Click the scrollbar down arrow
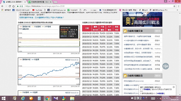This screenshot has height=101, width=181. point(180,94)
